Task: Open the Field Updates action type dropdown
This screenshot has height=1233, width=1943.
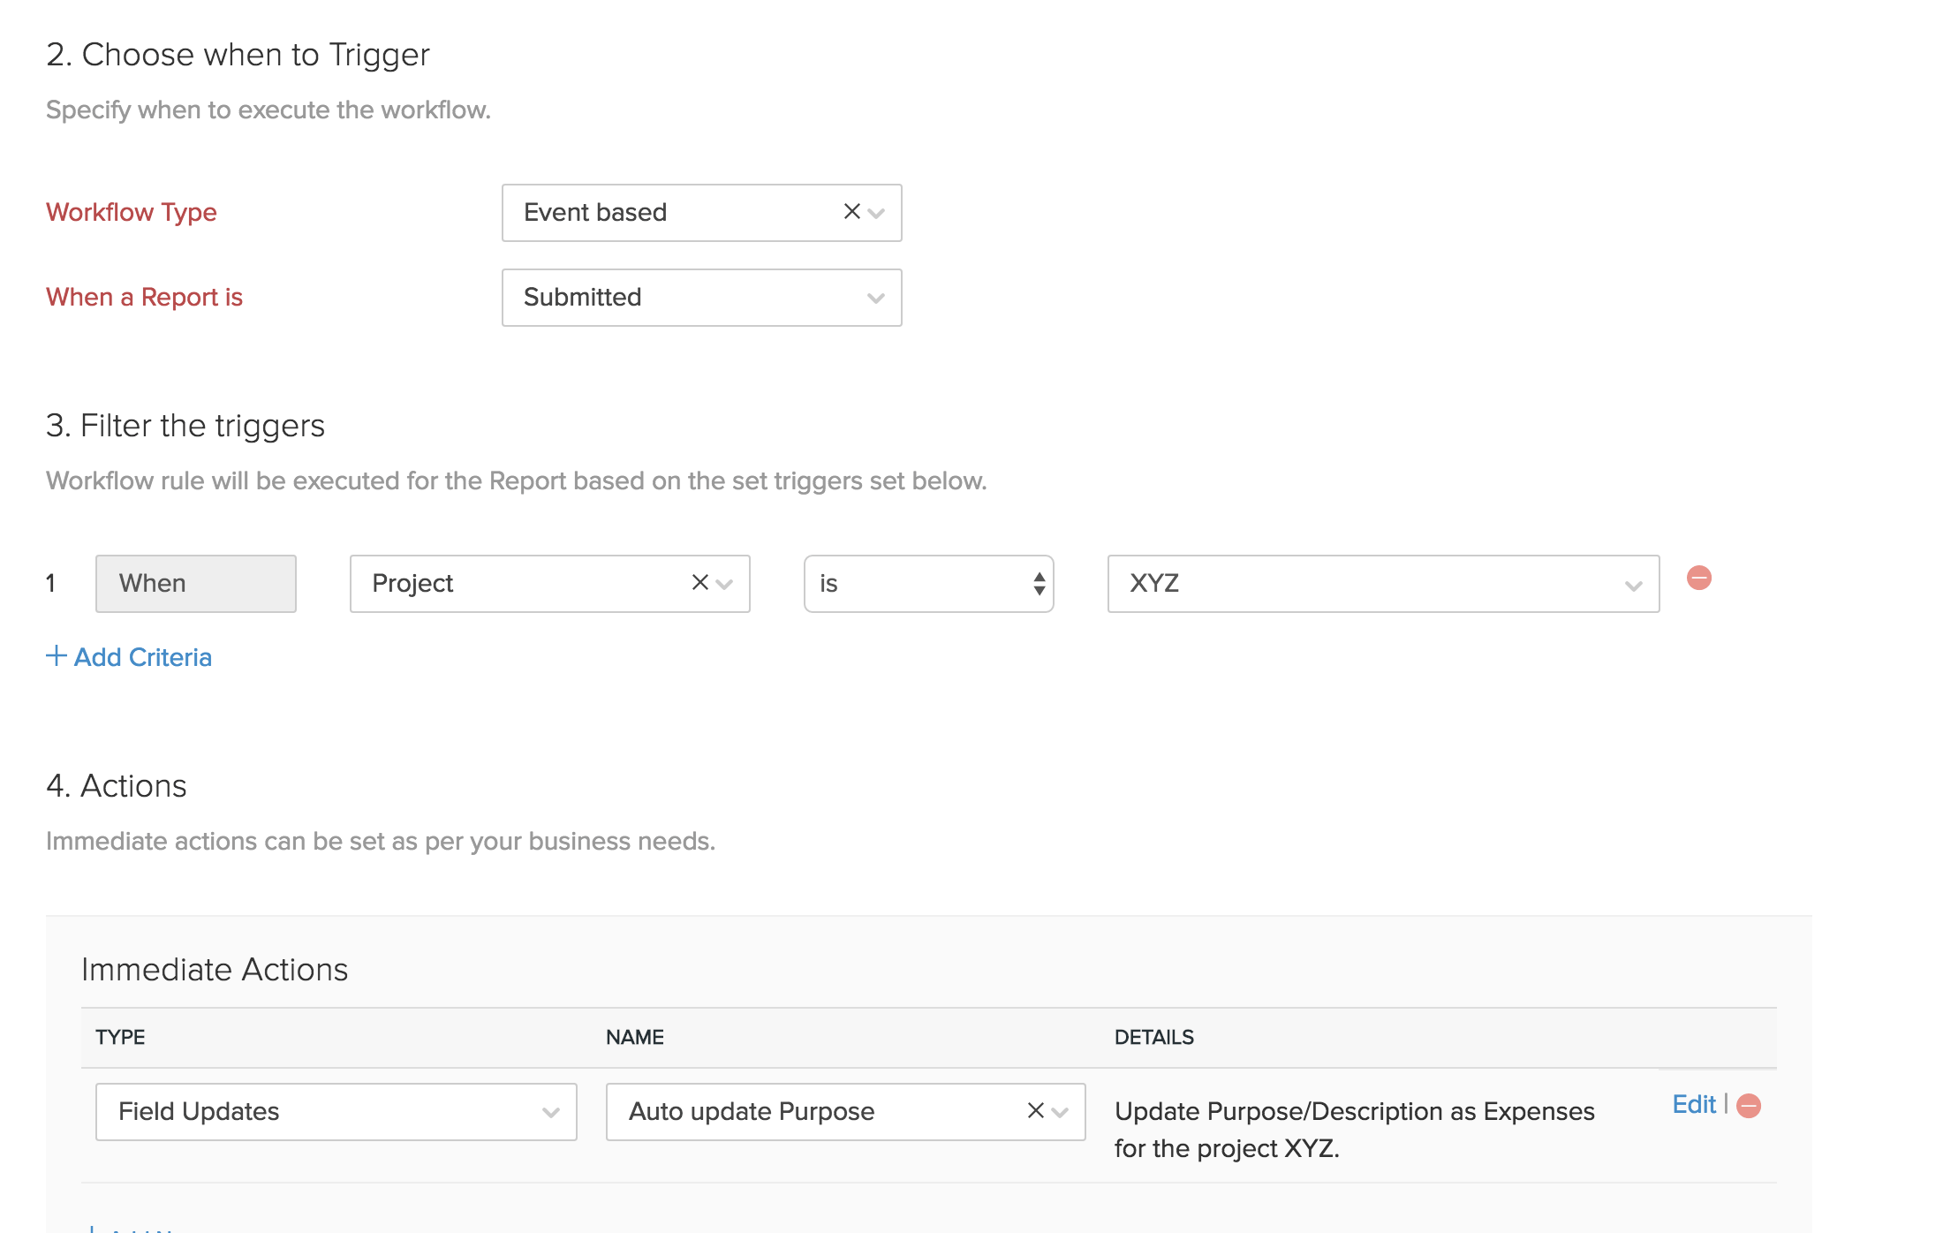Action: click(x=336, y=1112)
